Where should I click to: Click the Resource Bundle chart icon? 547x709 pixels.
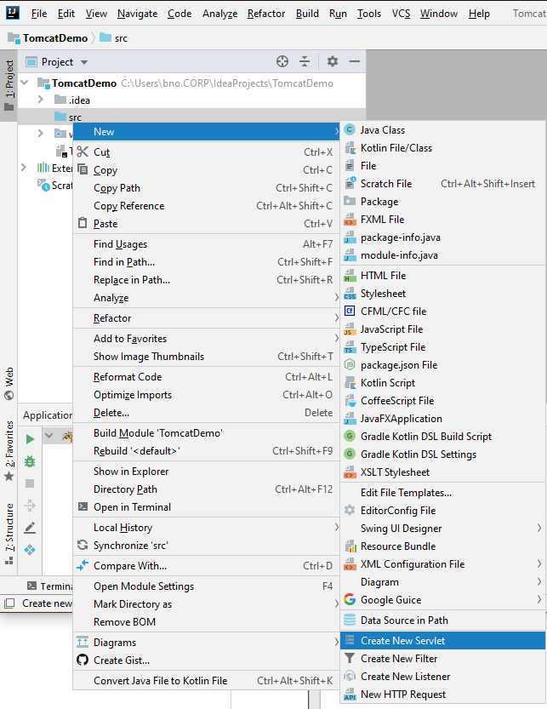(x=350, y=546)
